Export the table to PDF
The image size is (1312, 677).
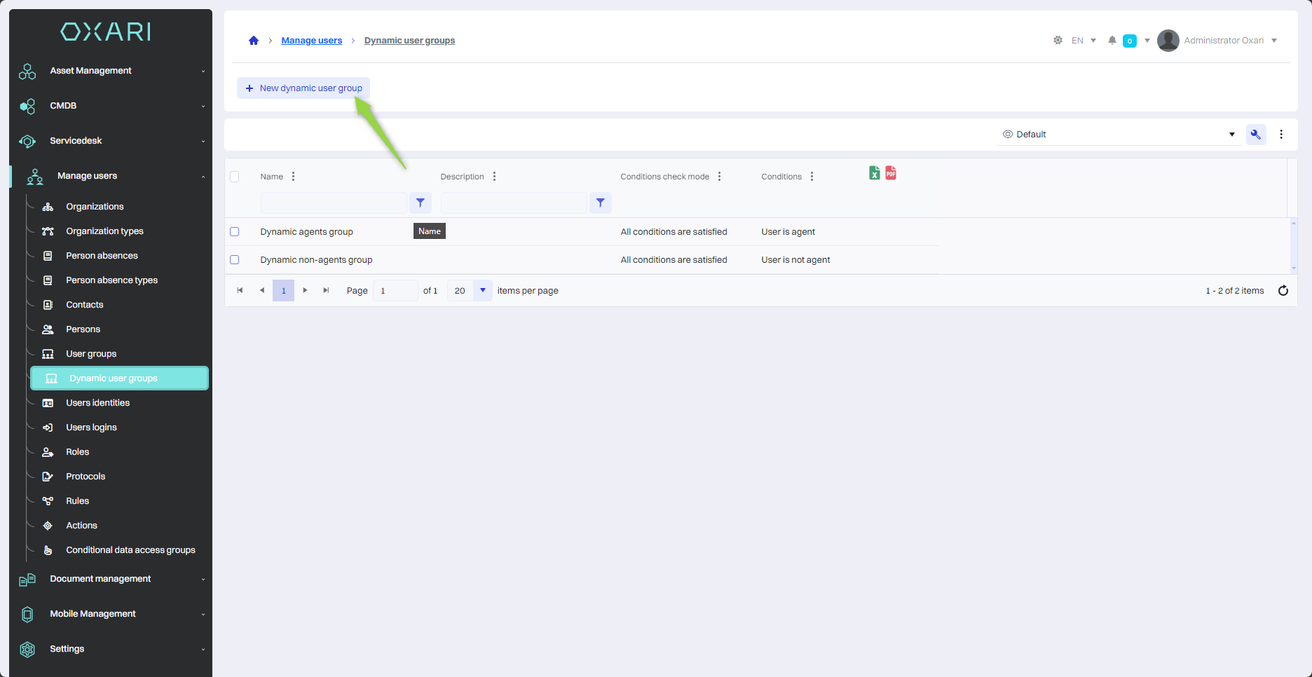click(x=891, y=173)
